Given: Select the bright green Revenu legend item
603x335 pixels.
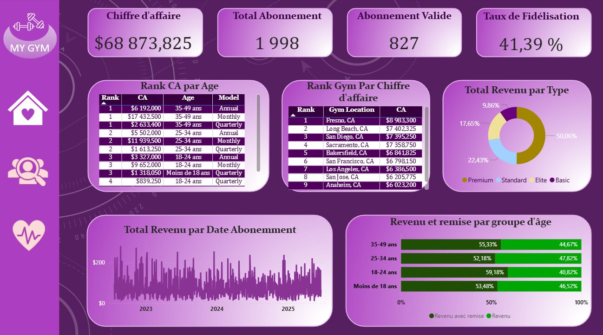Looking at the screenshot, I should 498,316.
